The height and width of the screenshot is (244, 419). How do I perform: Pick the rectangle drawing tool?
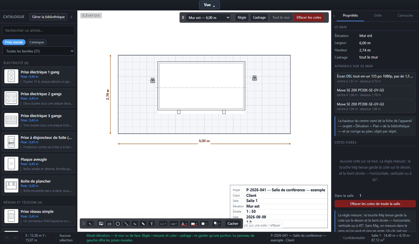pos(109,224)
